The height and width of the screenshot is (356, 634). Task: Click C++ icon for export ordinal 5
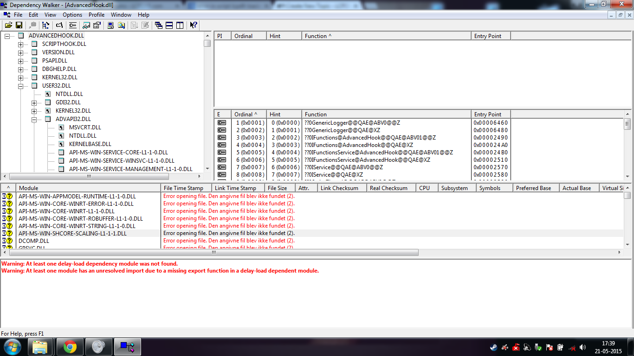[222, 153]
